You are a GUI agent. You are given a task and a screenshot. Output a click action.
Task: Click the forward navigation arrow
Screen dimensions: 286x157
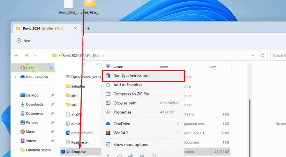click(27, 55)
